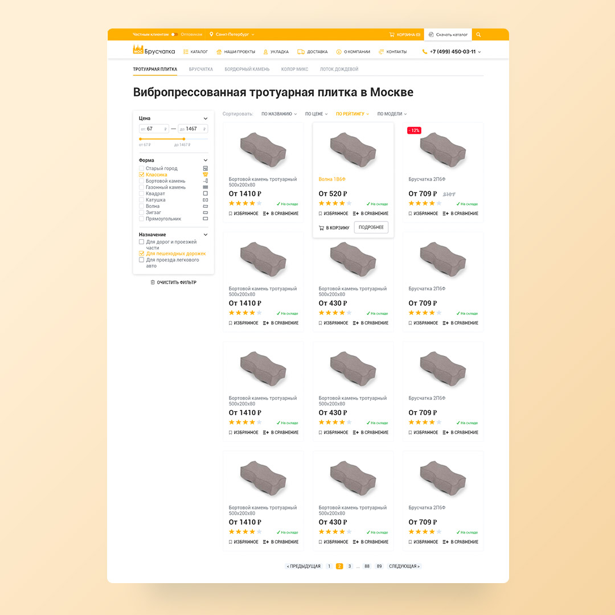The height and width of the screenshot is (615, 615).
Task: Go to pagination page 89
Action: 379,566
